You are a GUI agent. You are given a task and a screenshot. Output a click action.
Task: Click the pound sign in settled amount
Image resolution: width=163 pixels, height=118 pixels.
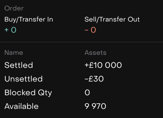pos(91,65)
